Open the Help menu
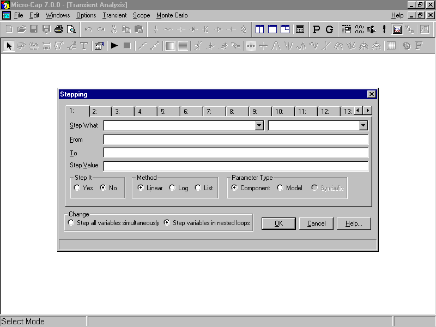Viewport: 436px width, 327px height. coord(397,15)
